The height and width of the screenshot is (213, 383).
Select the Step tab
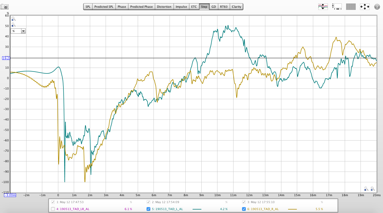[204, 7]
